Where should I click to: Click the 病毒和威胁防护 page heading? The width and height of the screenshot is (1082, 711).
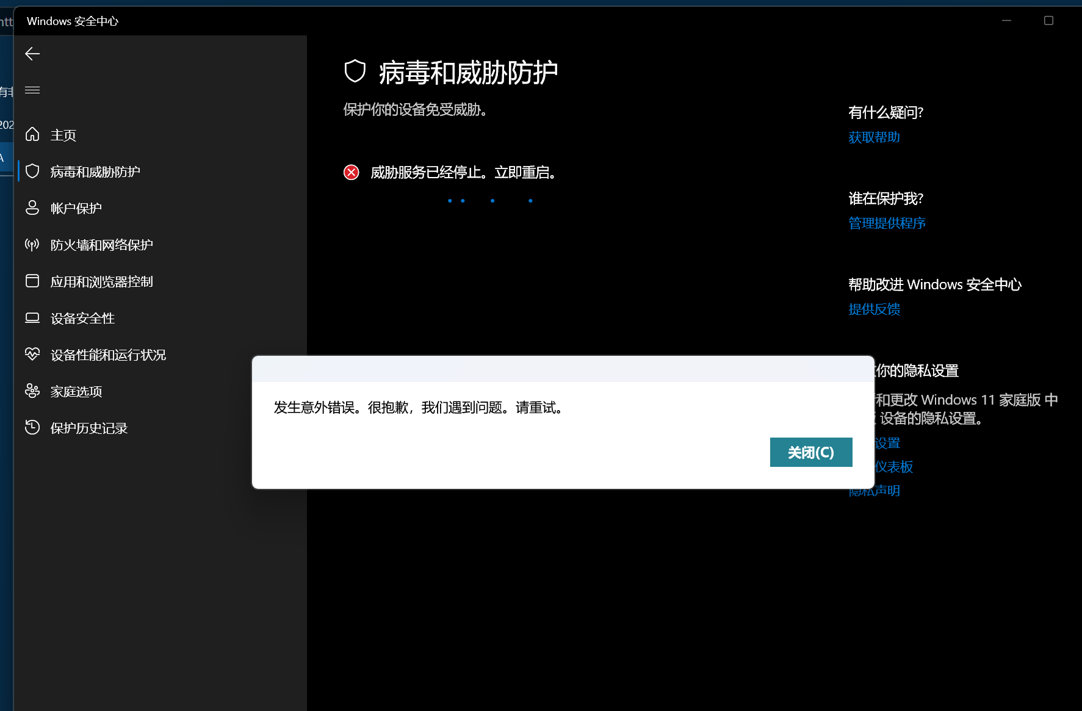(x=468, y=73)
